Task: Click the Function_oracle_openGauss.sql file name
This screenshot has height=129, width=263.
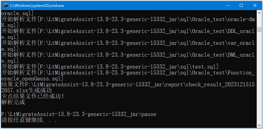Action: tap(128, 76)
